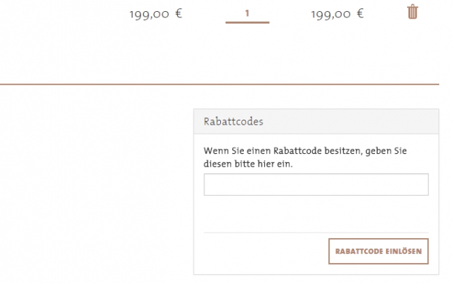This screenshot has width=453, height=284.
Task: Click the "Rabattcodes" title label
Action: pyautogui.click(x=228, y=121)
